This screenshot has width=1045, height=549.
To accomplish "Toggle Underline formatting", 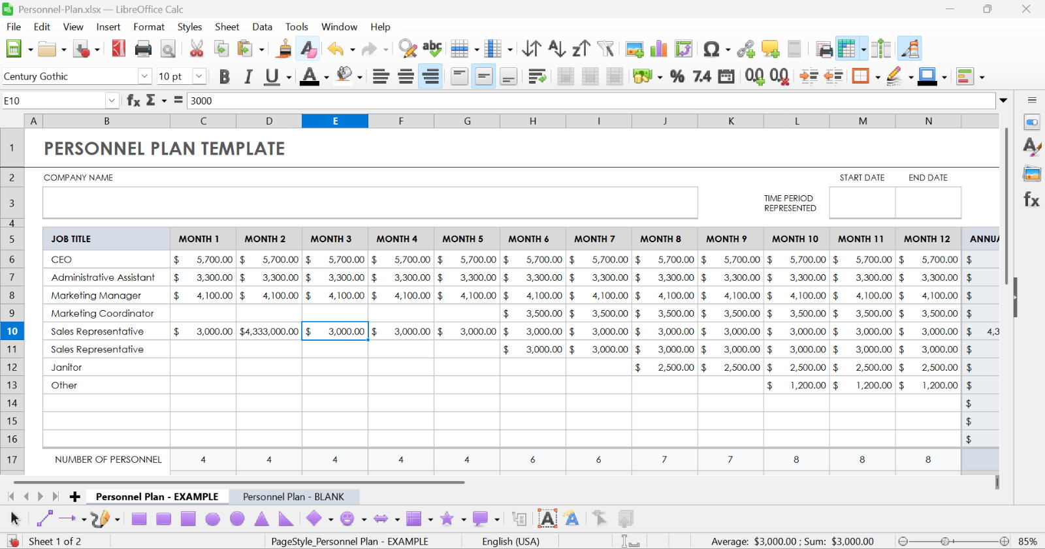I will coord(272,76).
